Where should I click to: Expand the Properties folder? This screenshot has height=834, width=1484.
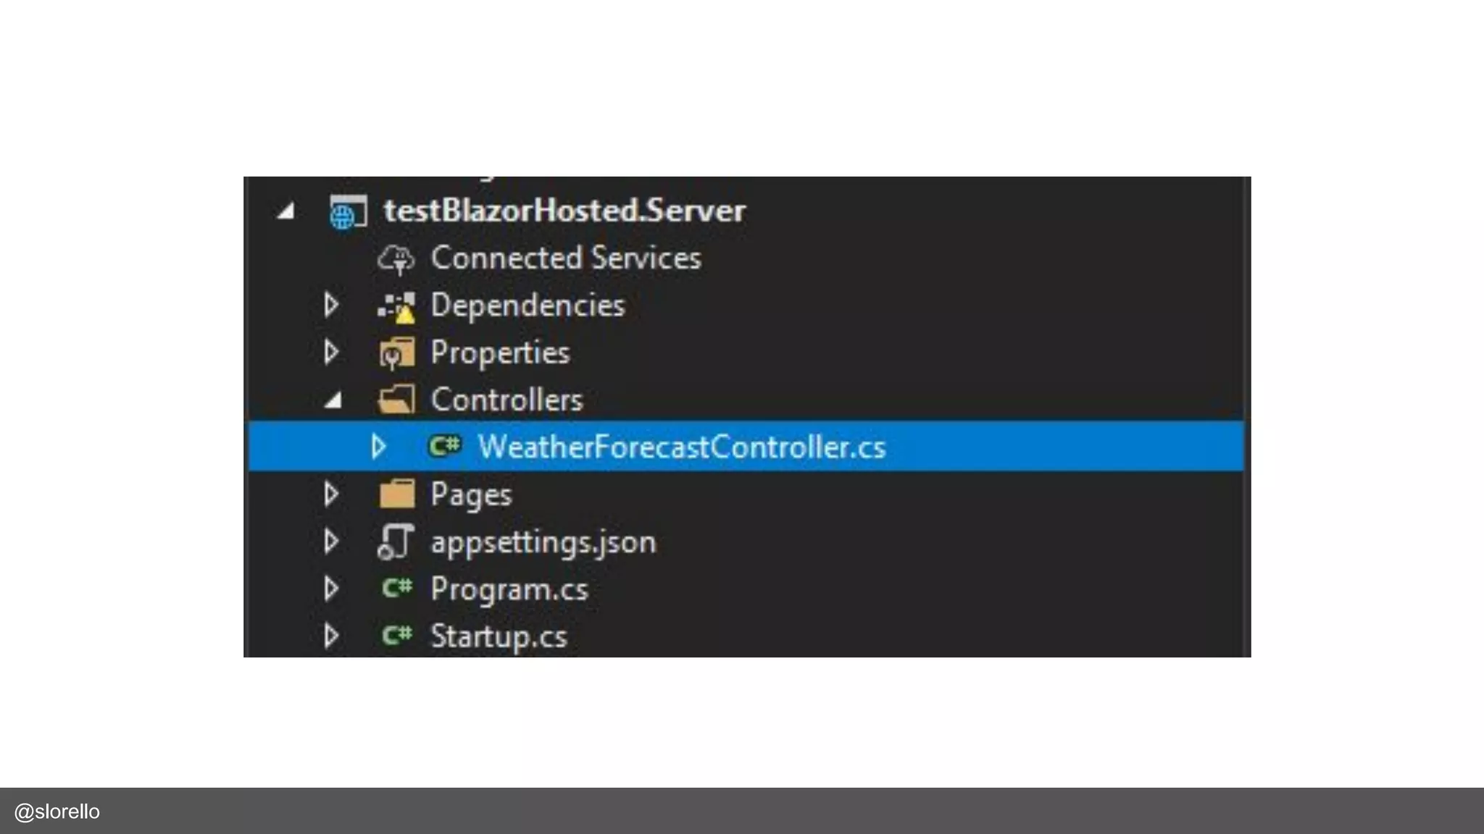pos(331,353)
